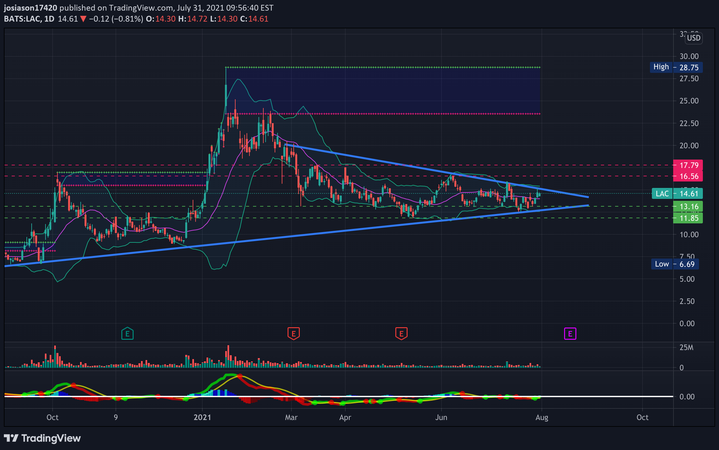The image size is (719, 450).
Task: Select the 11.85 support price tag
Action: (x=688, y=218)
